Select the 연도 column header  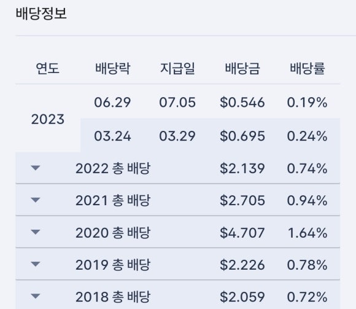click(x=48, y=68)
